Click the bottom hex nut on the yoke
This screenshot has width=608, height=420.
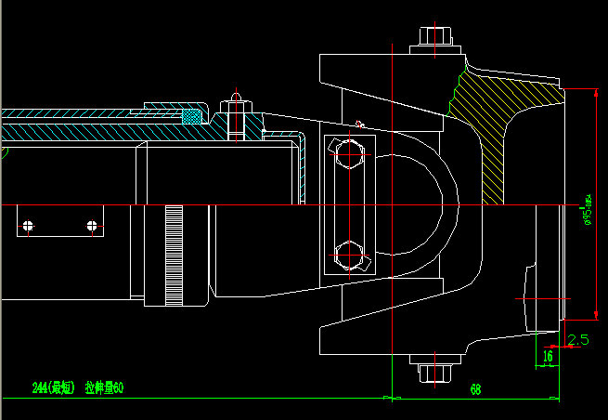point(434,374)
